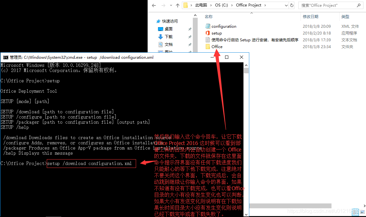Sort by 修改日期 column header
This screenshot has height=217, width=366.
[x=311, y=16]
